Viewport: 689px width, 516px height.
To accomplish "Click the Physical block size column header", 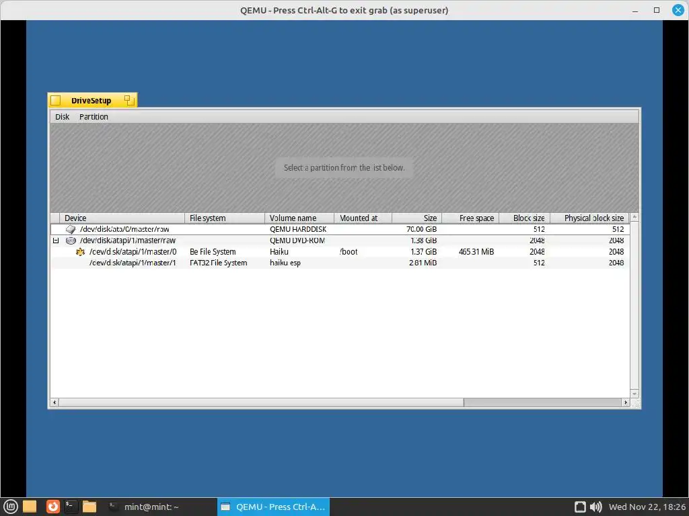I will point(589,218).
